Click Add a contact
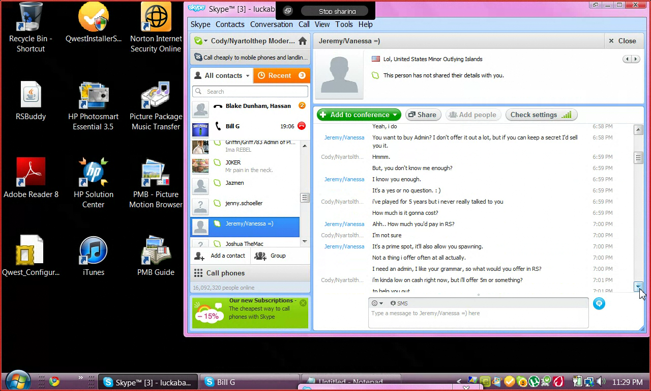 pos(220,256)
